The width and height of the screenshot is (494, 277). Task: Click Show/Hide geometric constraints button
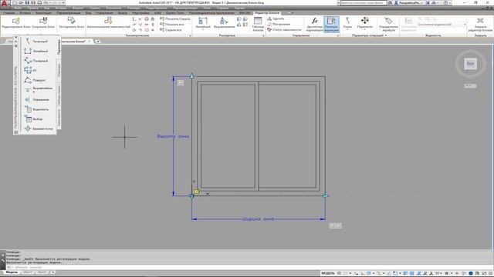pos(175,18)
